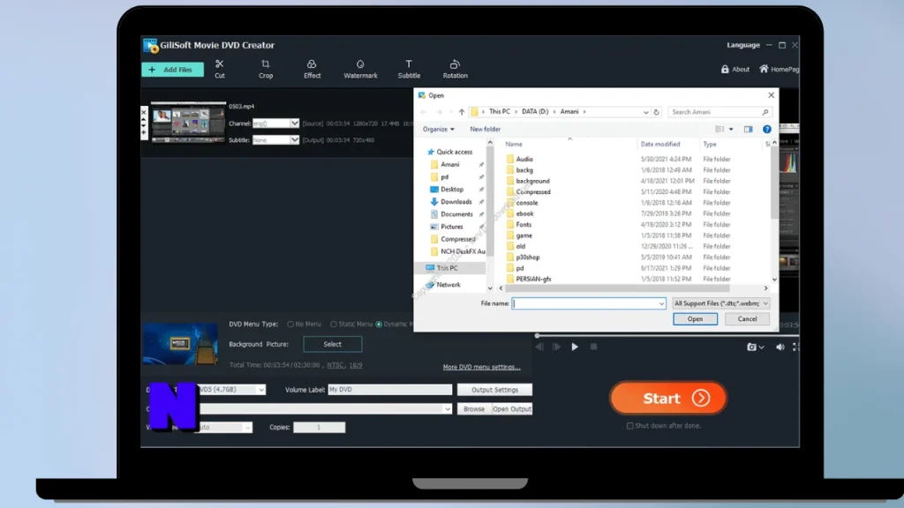Image resolution: width=904 pixels, height=508 pixels.
Task: Toggle fullscreen preview
Action: tap(796, 347)
